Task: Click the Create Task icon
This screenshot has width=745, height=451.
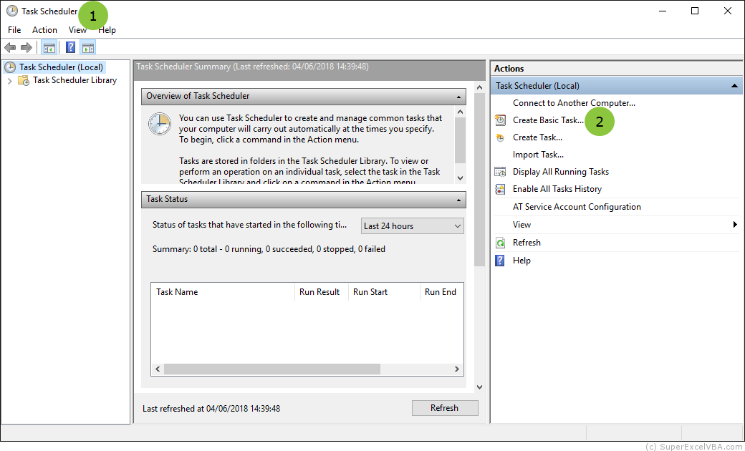Action: coord(500,137)
